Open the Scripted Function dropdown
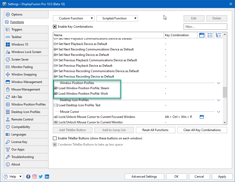 [x=117, y=18]
